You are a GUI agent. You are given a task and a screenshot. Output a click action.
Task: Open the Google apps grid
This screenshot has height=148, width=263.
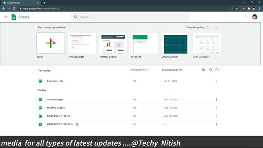[x=247, y=17]
